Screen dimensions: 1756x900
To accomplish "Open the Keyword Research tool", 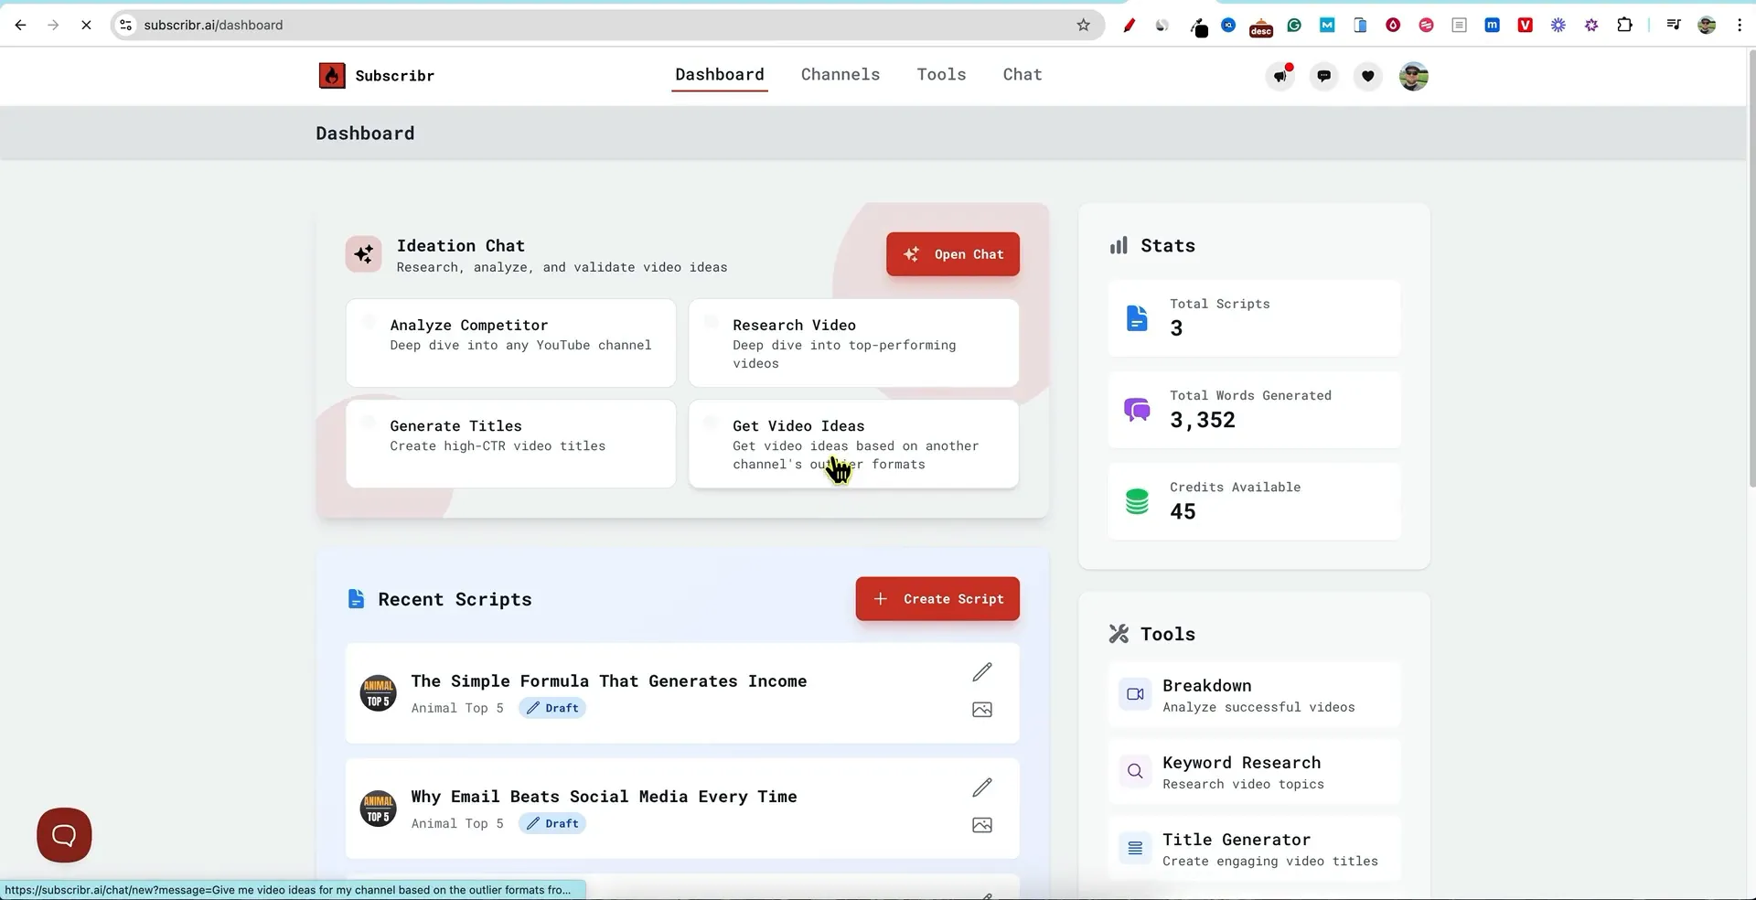I will pyautogui.click(x=1254, y=772).
